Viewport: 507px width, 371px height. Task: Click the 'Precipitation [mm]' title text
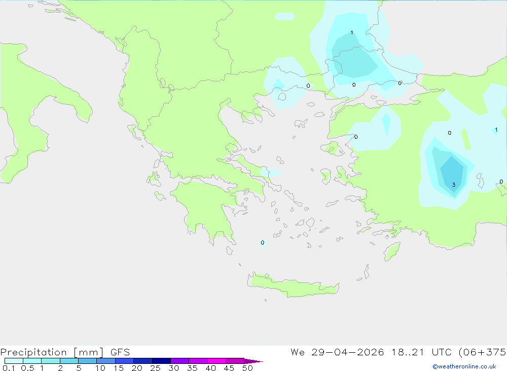coord(52,352)
